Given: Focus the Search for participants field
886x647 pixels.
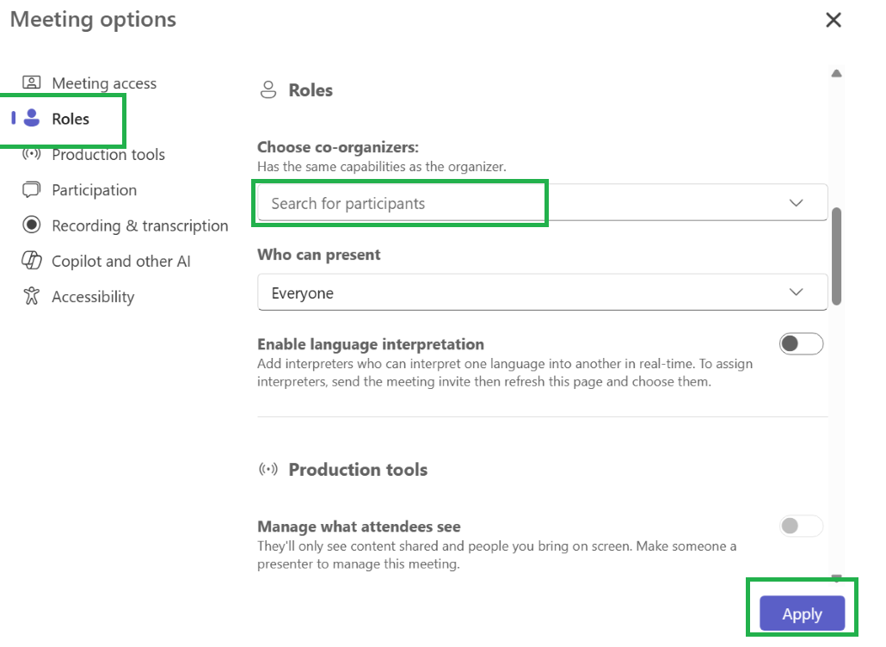Looking at the screenshot, I should point(543,203).
